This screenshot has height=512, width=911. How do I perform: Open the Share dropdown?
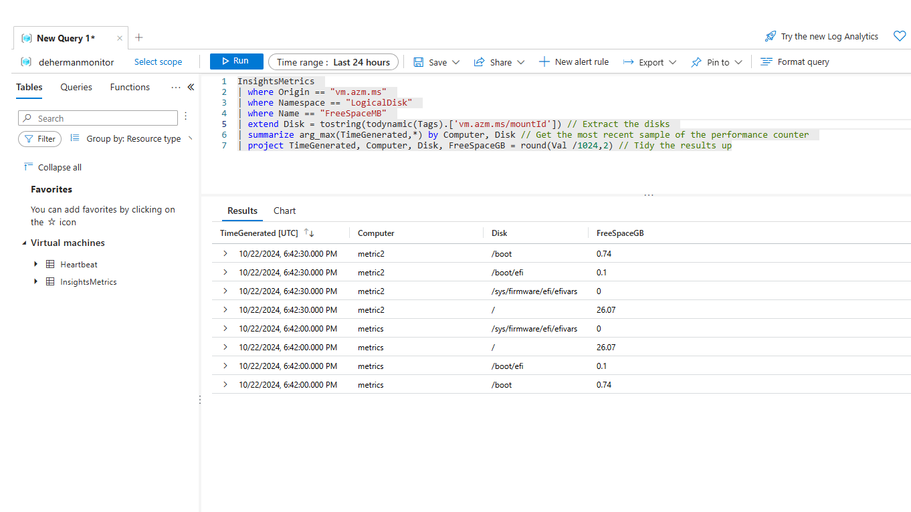(x=521, y=62)
